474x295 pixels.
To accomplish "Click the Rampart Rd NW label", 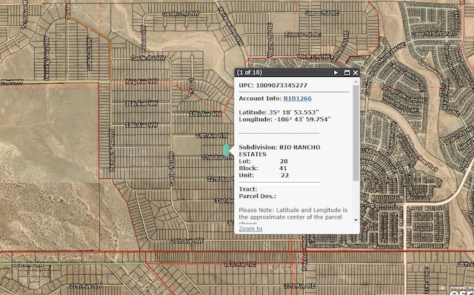I will 112,150.
